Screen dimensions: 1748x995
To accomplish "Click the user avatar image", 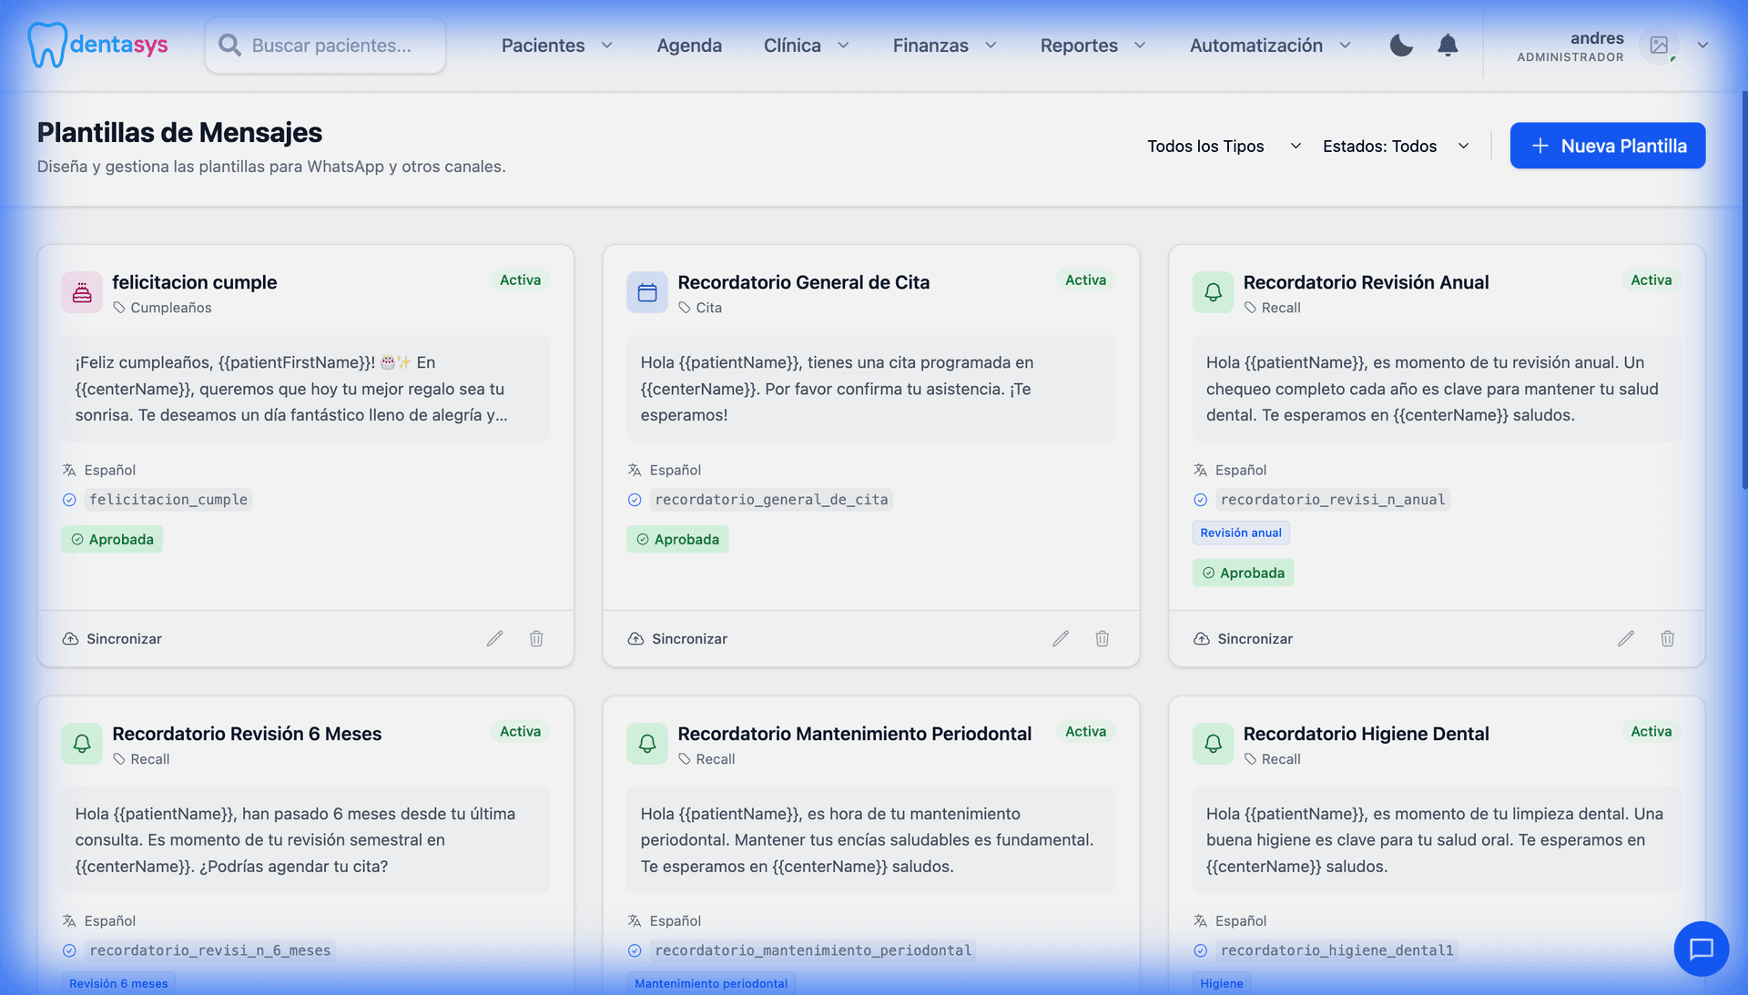I will [1659, 45].
